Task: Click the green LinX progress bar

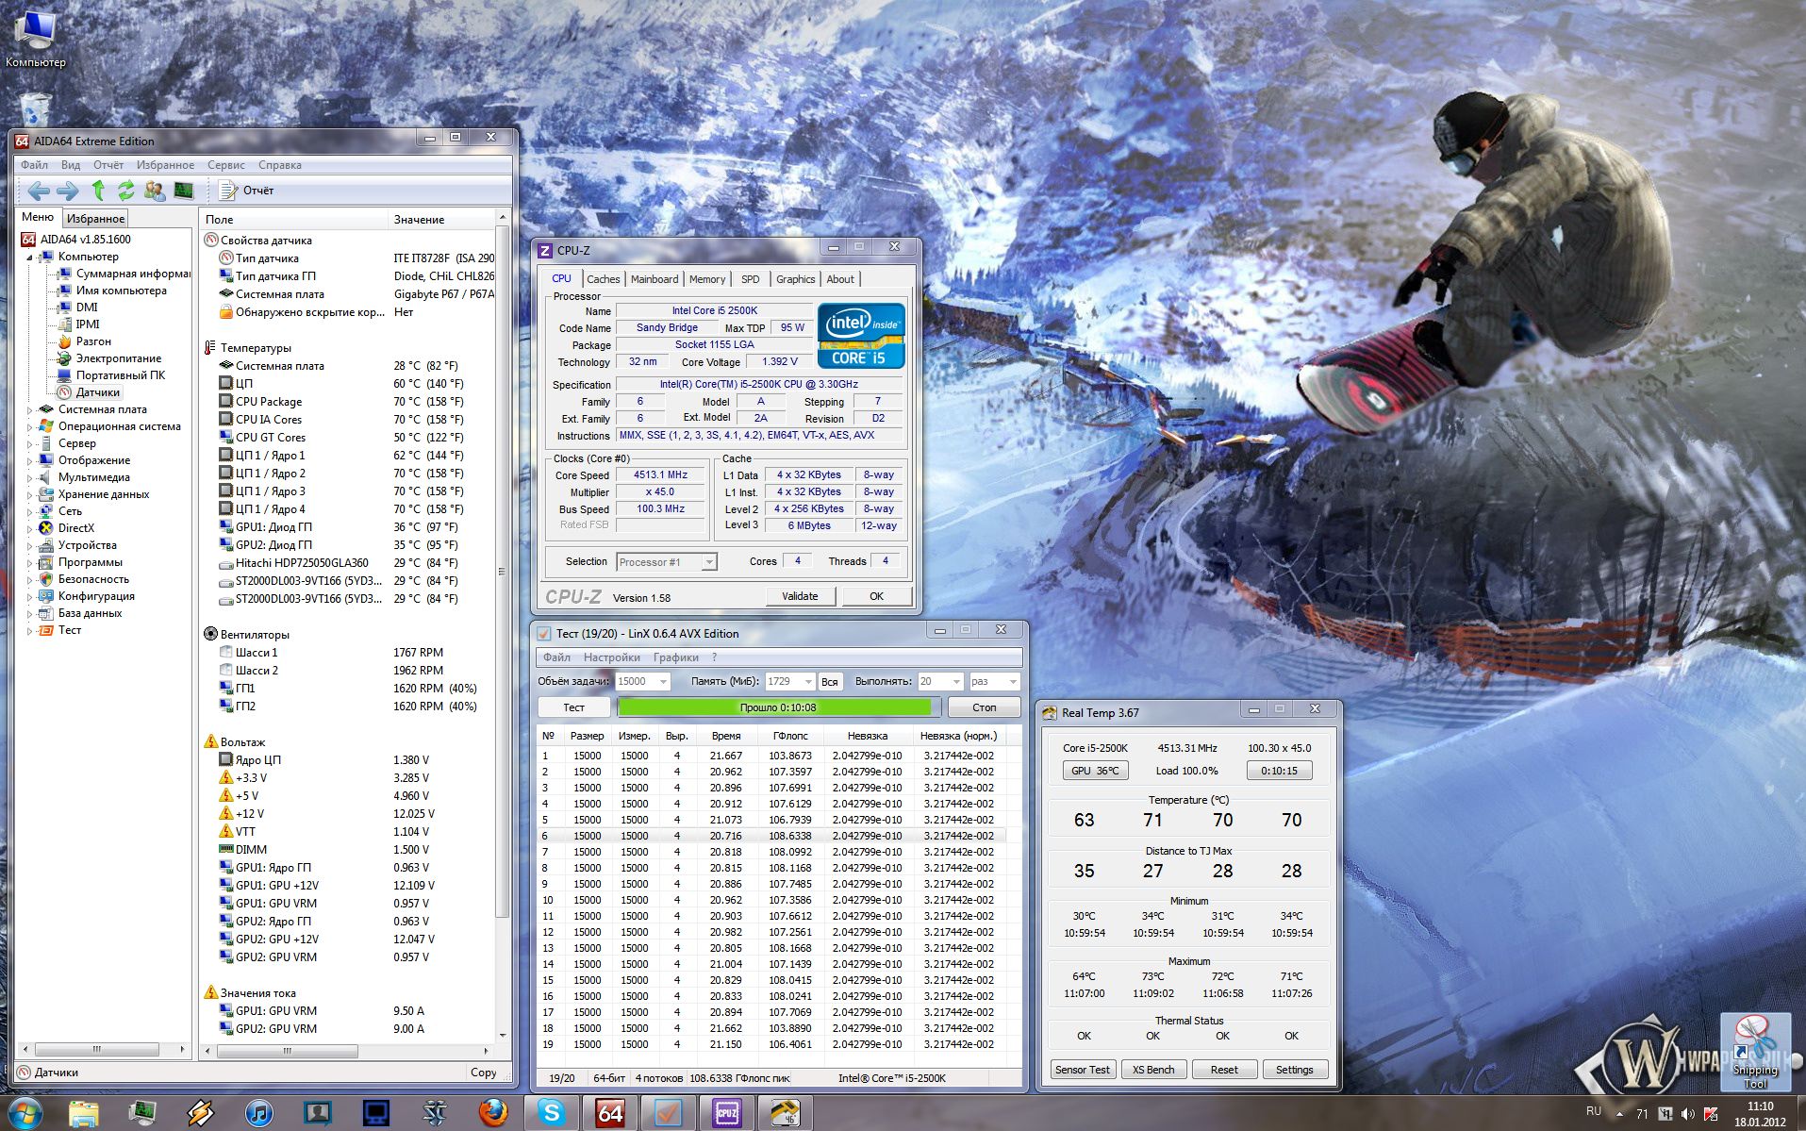Action: [777, 707]
